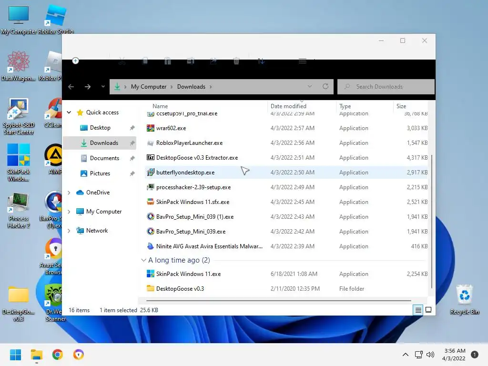Show hidden tray icons chevron

coord(406,355)
